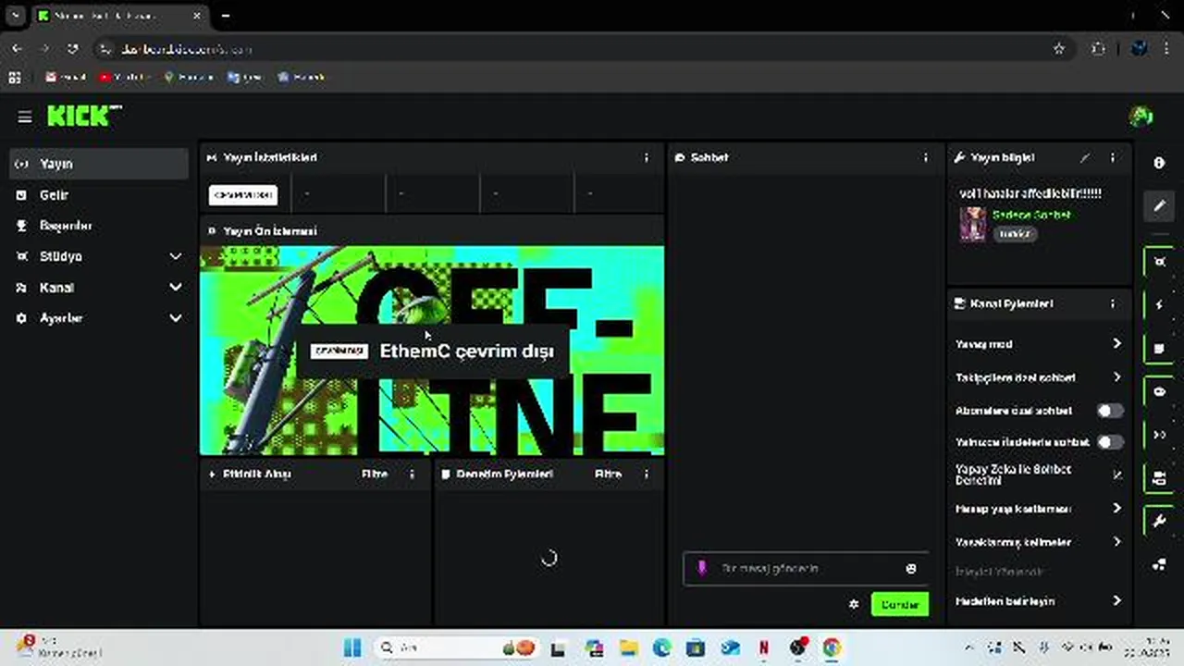The height and width of the screenshot is (666, 1184).
Task: Toggle the eye preview widget in right rail
Action: 1159,392
